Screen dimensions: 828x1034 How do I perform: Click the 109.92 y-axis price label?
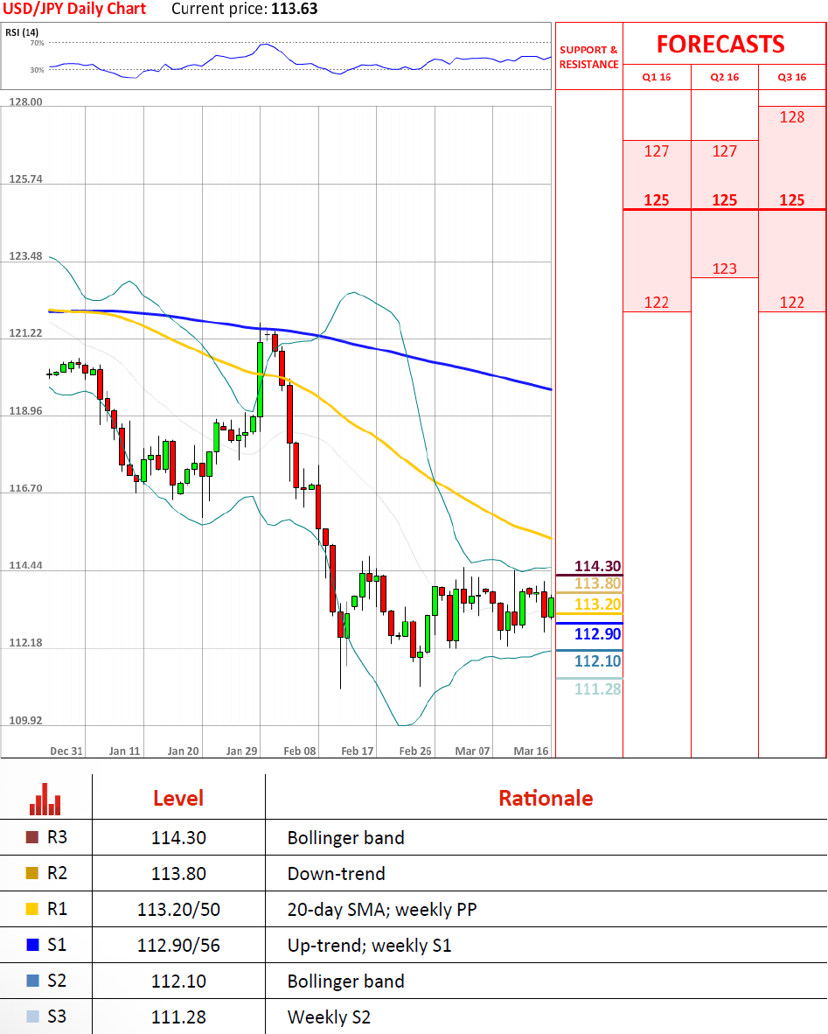pos(25,721)
